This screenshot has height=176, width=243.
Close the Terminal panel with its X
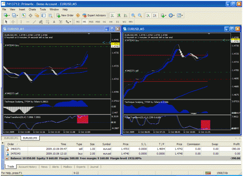[x=2, y=143]
